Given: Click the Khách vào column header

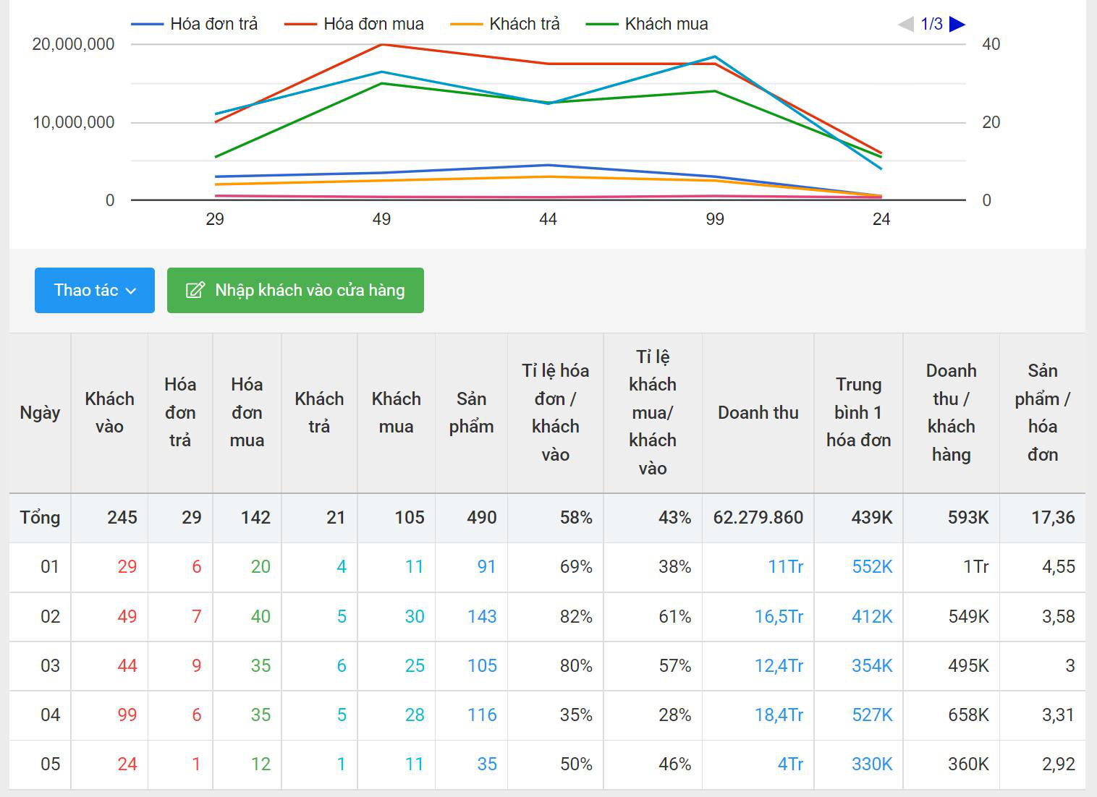Looking at the screenshot, I should tap(109, 413).
